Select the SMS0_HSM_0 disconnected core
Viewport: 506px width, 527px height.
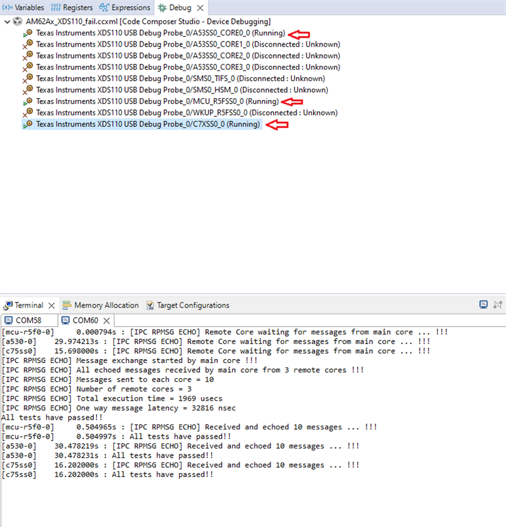182,90
